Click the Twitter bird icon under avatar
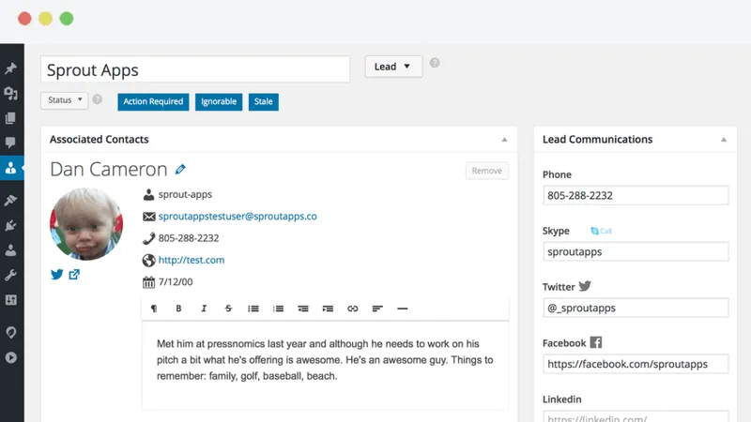751x422 pixels. [57, 274]
